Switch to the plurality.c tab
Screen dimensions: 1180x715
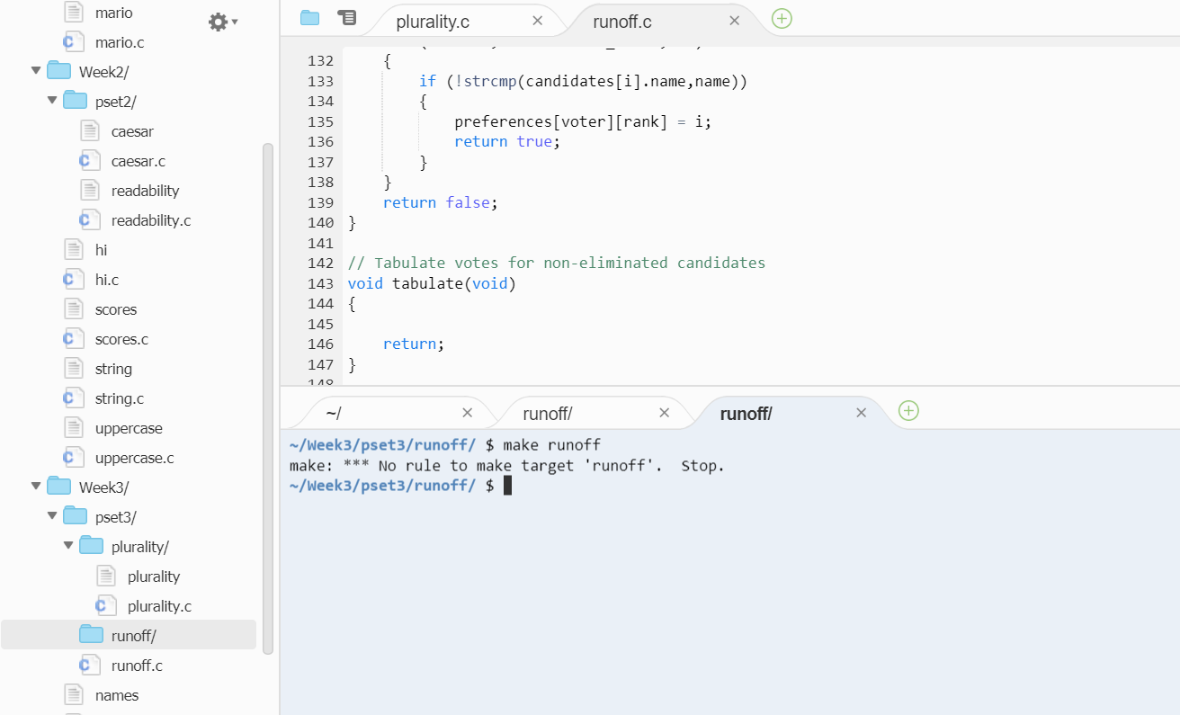[433, 22]
